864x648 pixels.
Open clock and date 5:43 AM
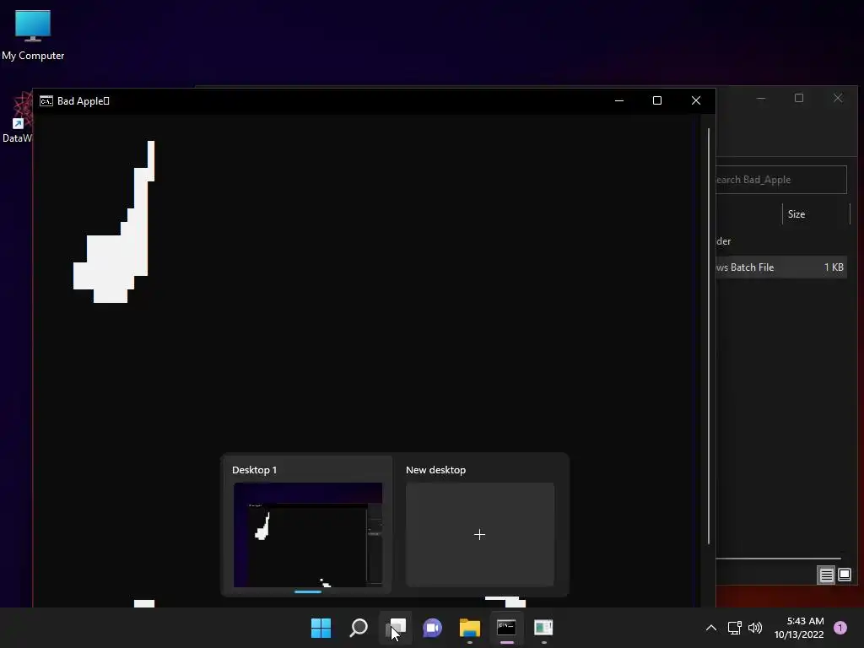(x=800, y=628)
